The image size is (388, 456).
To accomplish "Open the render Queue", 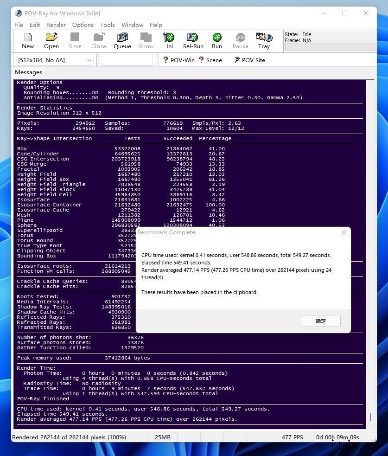I will (122, 41).
